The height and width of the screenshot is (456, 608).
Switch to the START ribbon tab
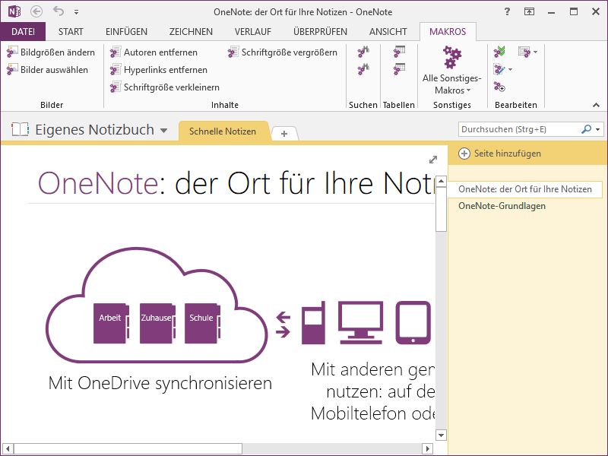pyautogui.click(x=71, y=32)
